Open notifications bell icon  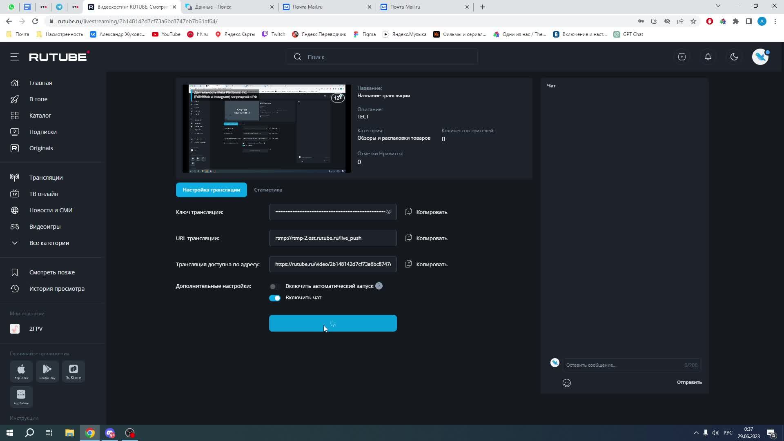[708, 56]
